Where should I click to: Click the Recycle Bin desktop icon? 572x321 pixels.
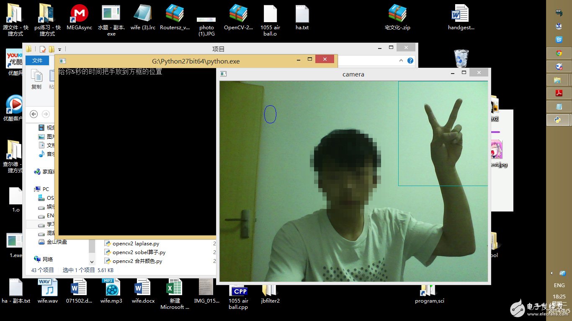pyautogui.click(x=461, y=59)
